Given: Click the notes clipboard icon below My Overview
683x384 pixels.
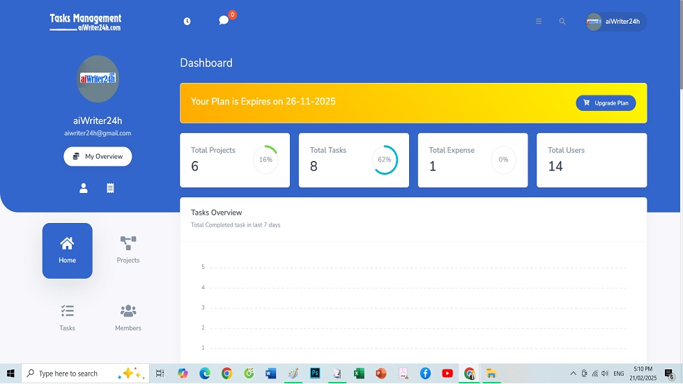Looking at the screenshot, I should point(110,188).
